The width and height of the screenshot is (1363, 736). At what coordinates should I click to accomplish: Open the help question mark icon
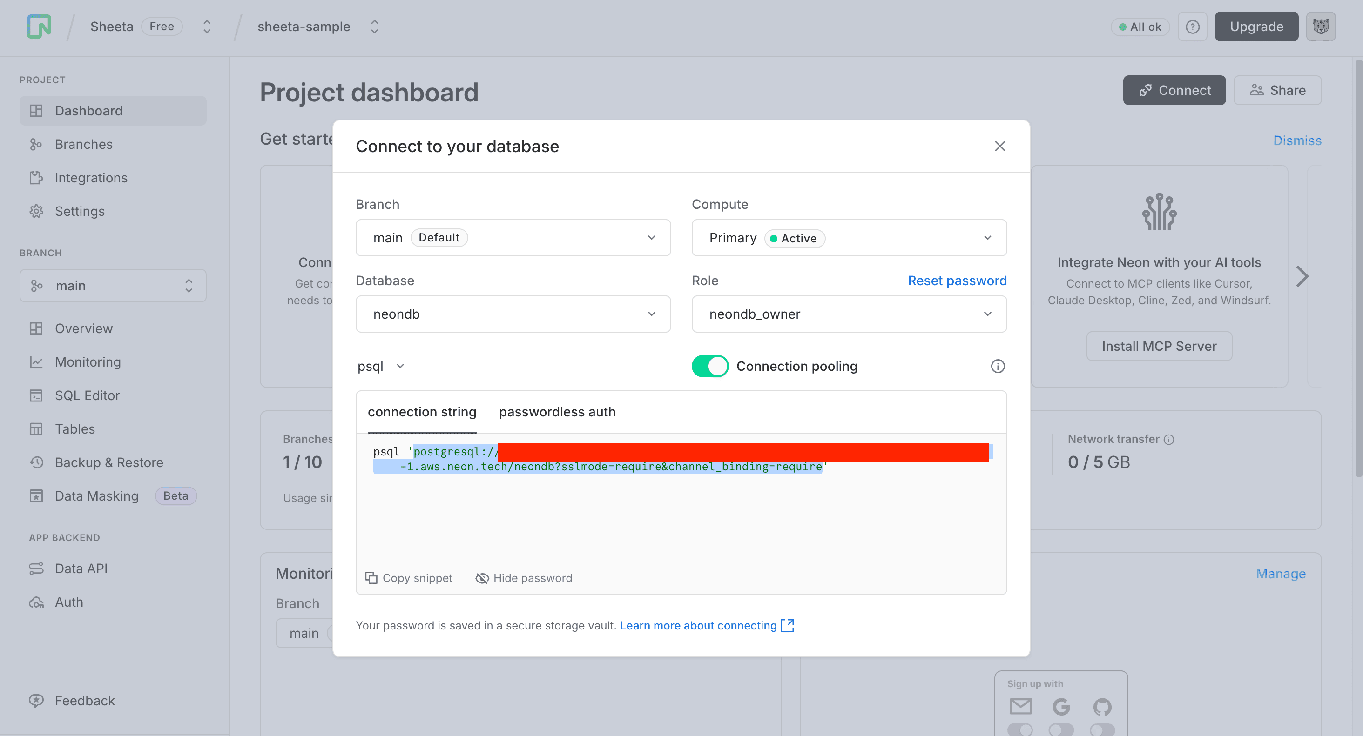pyautogui.click(x=1192, y=26)
